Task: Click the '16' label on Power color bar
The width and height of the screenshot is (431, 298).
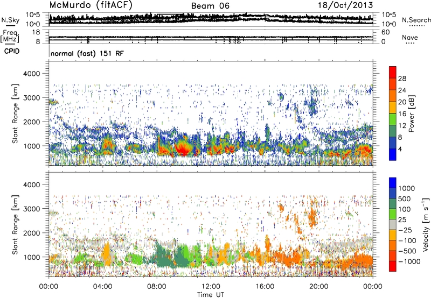Action: click(402, 114)
